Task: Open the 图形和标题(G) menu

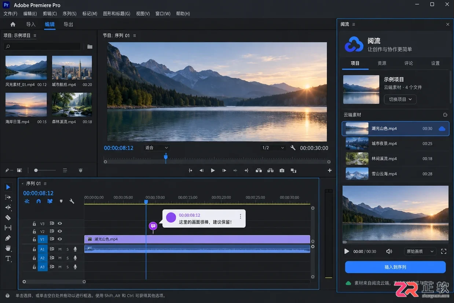Action: [x=117, y=14]
